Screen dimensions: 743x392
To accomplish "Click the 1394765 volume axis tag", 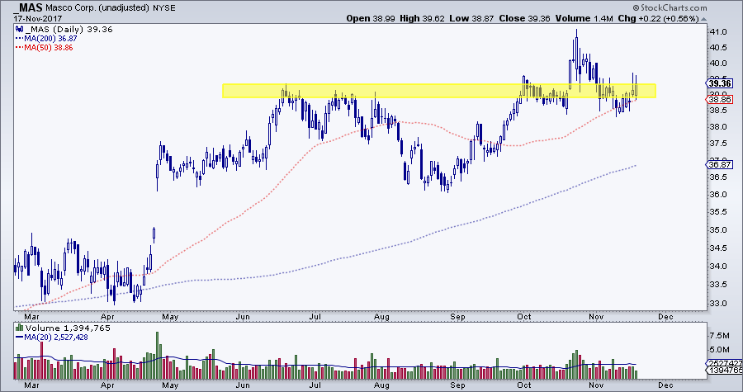I will 720,371.
